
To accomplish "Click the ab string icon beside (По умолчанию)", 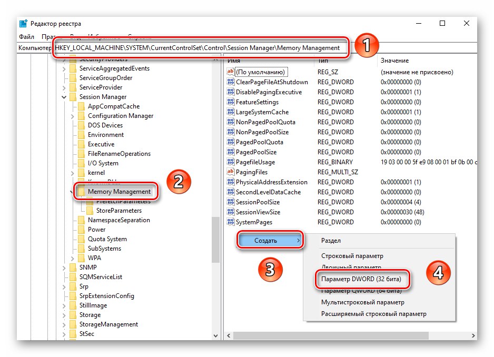I will coord(230,72).
